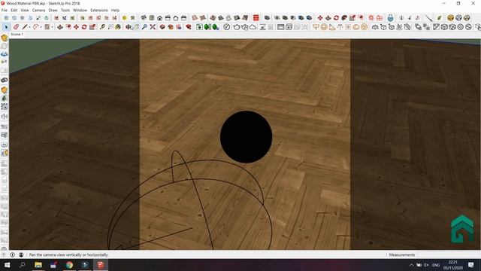481x271 pixels.
Task: Select the Paint Bucket tool
Action: pyautogui.click(x=118, y=27)
